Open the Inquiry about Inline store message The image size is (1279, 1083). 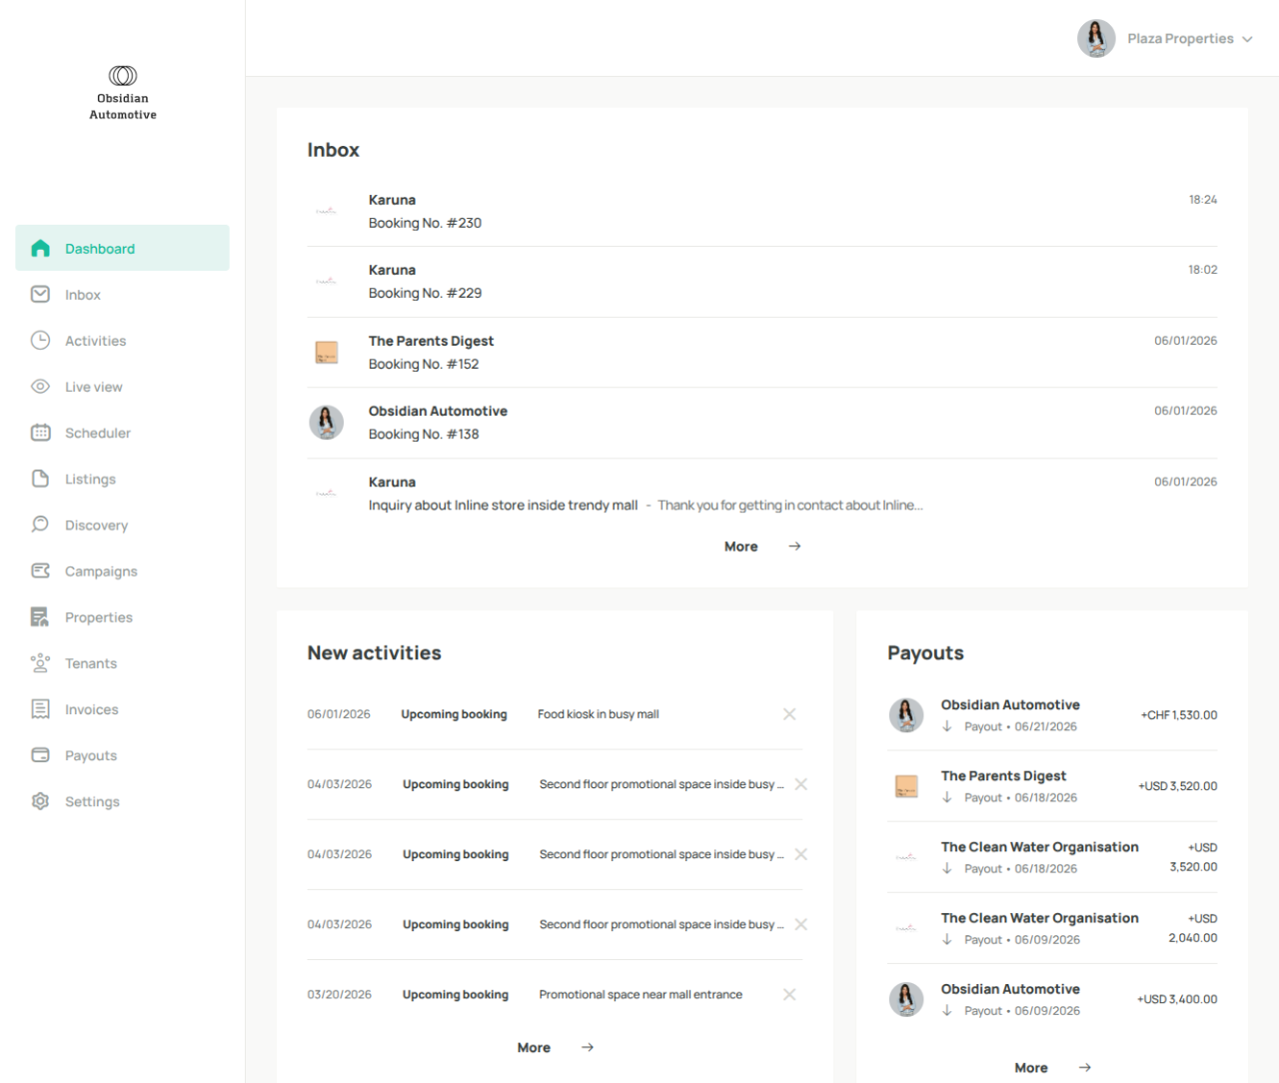(x=762, y=494)
